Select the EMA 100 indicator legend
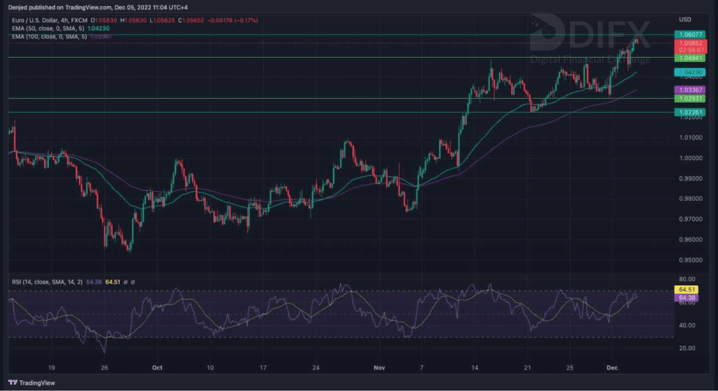This screenshot has height=391, width=718. click(x=49, y=37)
